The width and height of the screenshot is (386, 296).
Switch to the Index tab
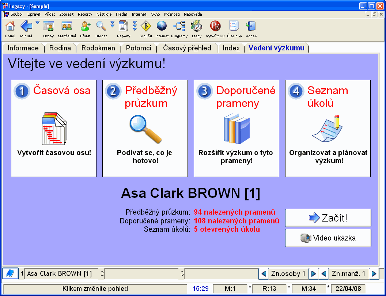tap(231, 48)
